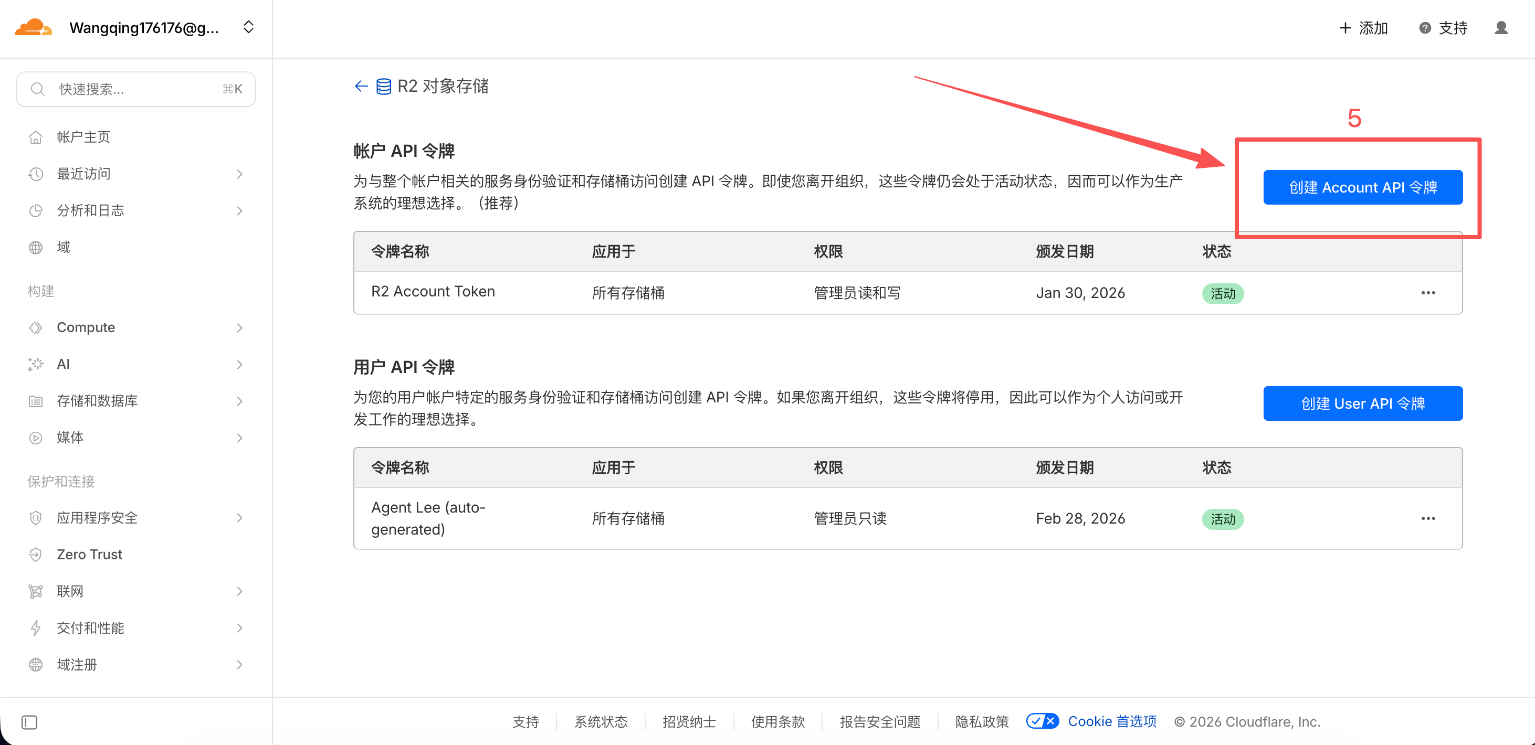This screenshot has height=745, width=1535.
Task: Collapse the sidebar using the bottom-left icon
Action: click(x=29, y=722)
